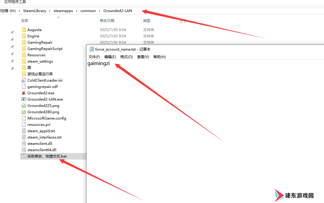Screen dimensions: 324x203
Task: Click the resources.pri file icon
Action: [x=24, y=124]
